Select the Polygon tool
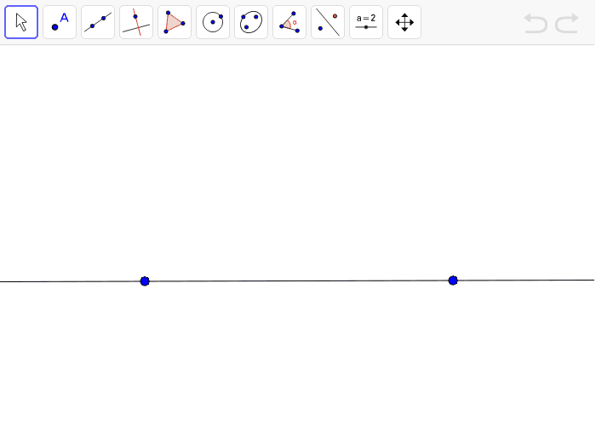 tap(175, 22)
